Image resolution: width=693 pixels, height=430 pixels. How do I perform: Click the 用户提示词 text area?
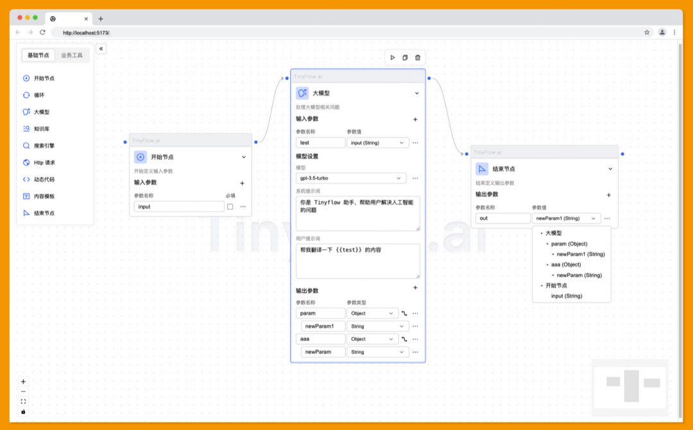pos(357,261)
